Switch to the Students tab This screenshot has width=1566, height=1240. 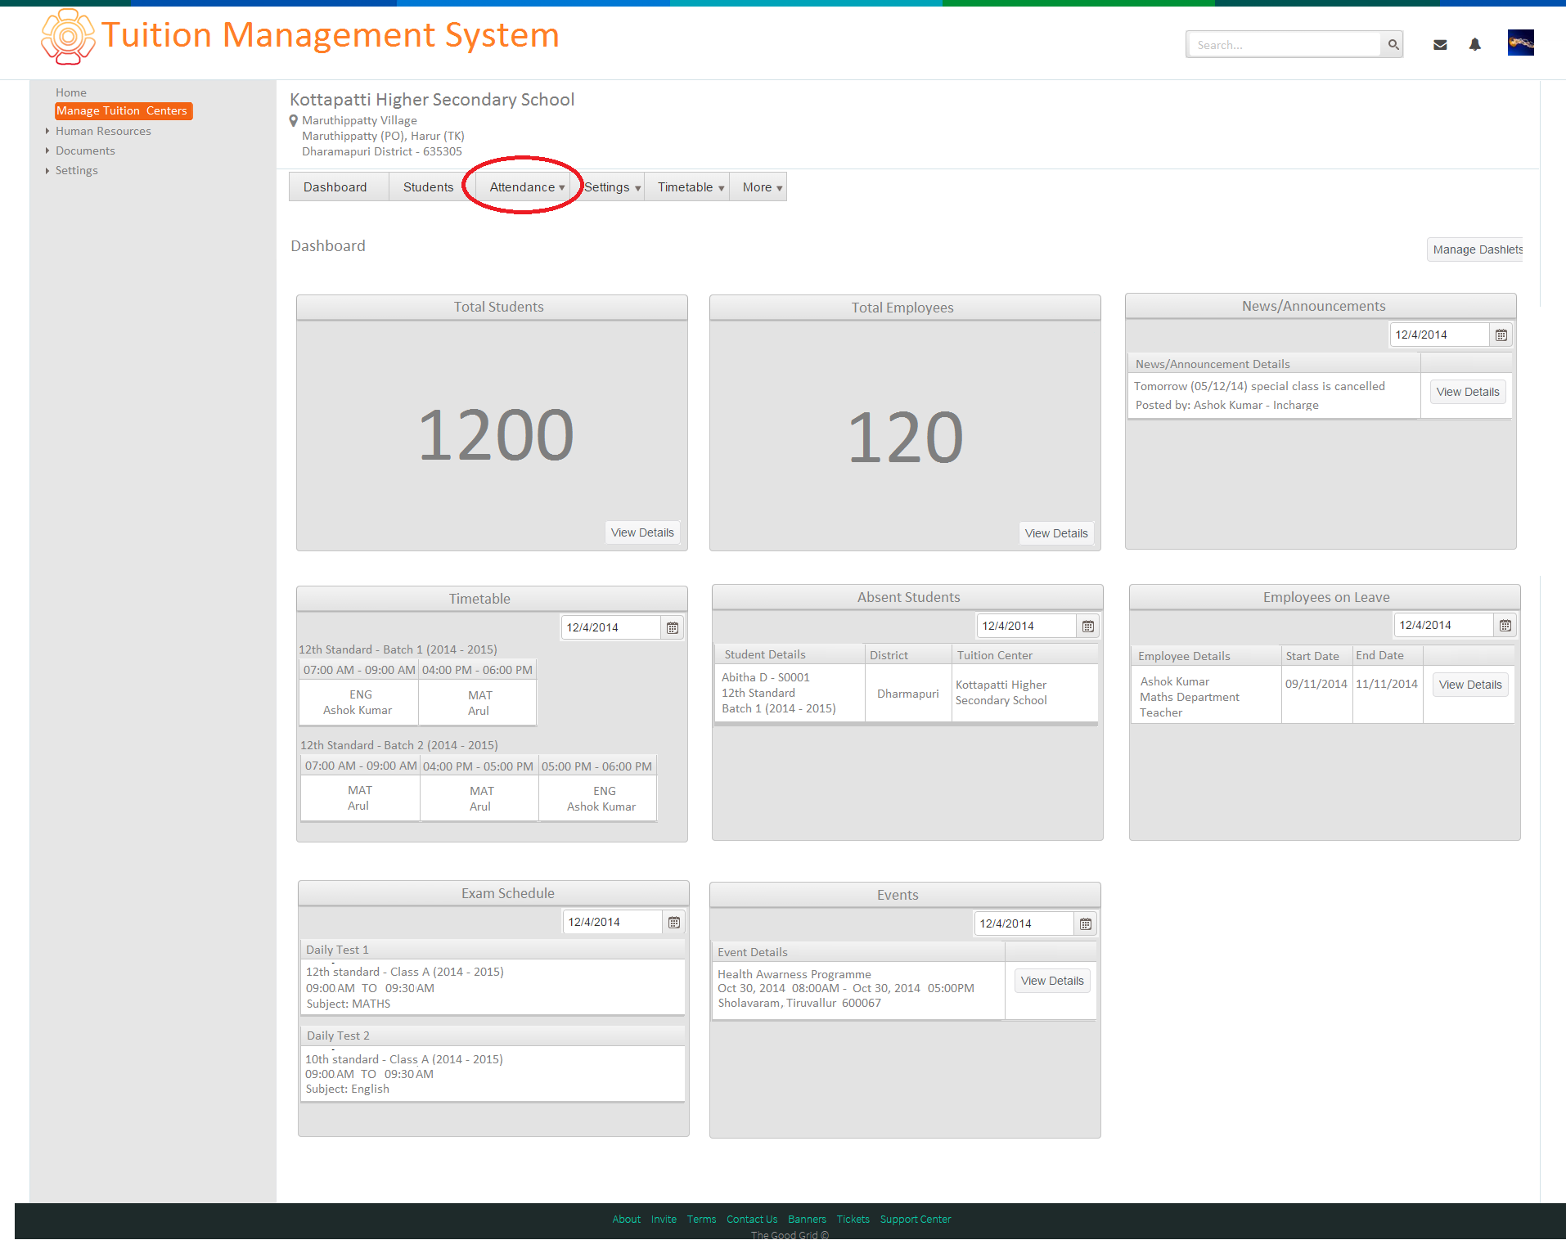(x=428, y=187)
